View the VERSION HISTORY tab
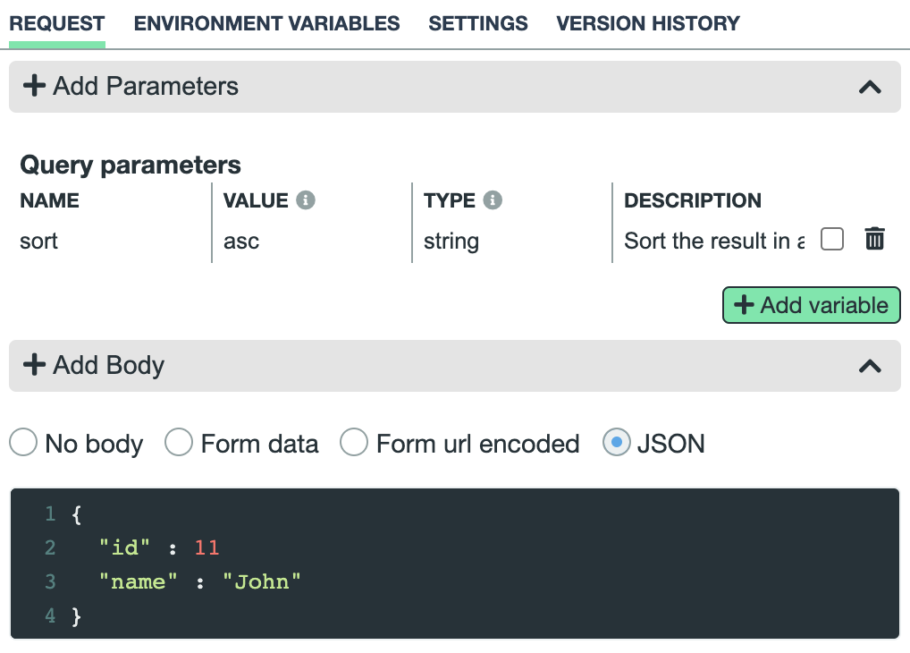910x653 pixels. click(x=647, y=23)
